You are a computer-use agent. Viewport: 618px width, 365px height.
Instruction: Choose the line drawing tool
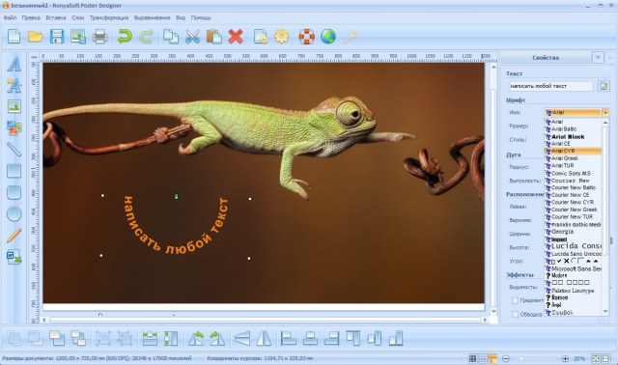(x=14, y=150)
